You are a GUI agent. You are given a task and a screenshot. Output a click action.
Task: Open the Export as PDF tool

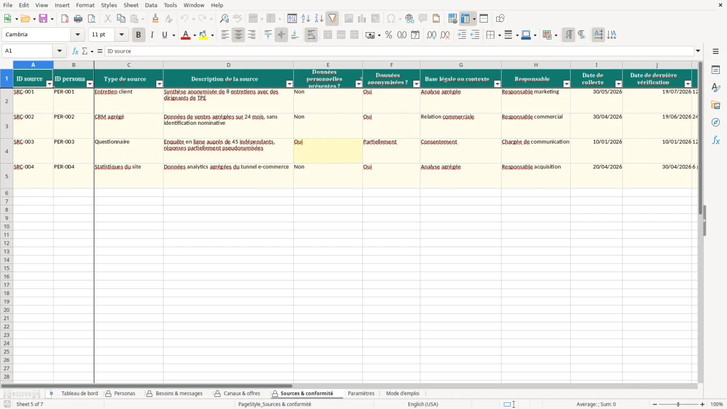click(65, 19)
